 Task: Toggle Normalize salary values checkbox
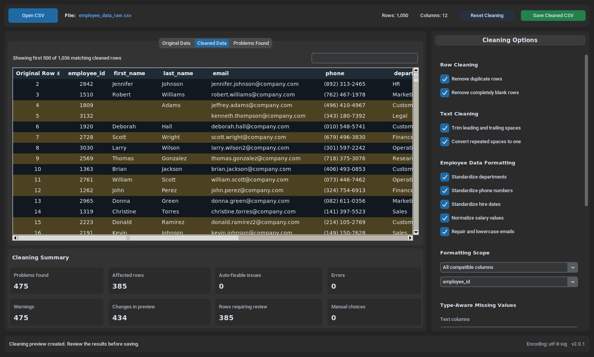(x=445, y=218)
